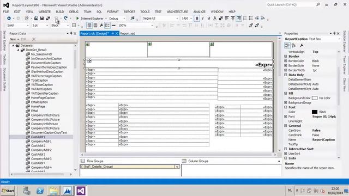Toggle Italic formatting
Image resolution: width=349 pixels, height=196 pixels.
(203, 18)
